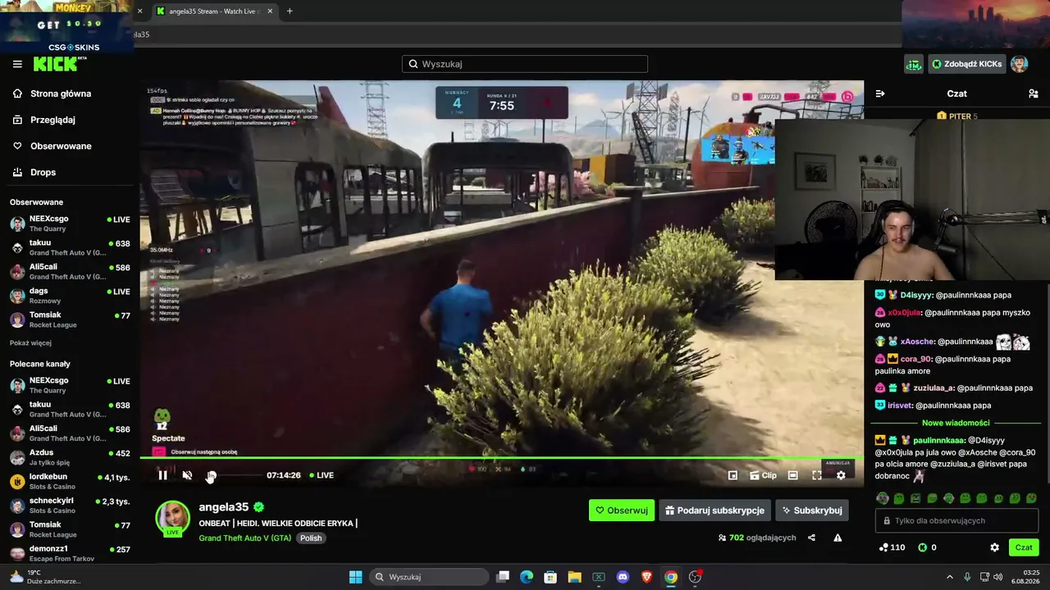Screen dimensions: 1050x590
Task: Open the Drops page
Action: pos(43,172)
